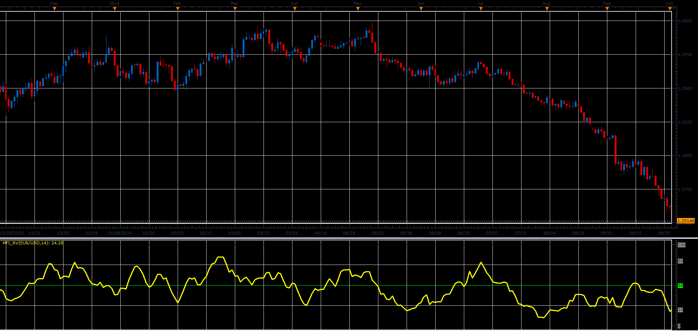Viewport: 698px width, 331px height.
Task: Click the 12/05 date label
Action: 63,233
